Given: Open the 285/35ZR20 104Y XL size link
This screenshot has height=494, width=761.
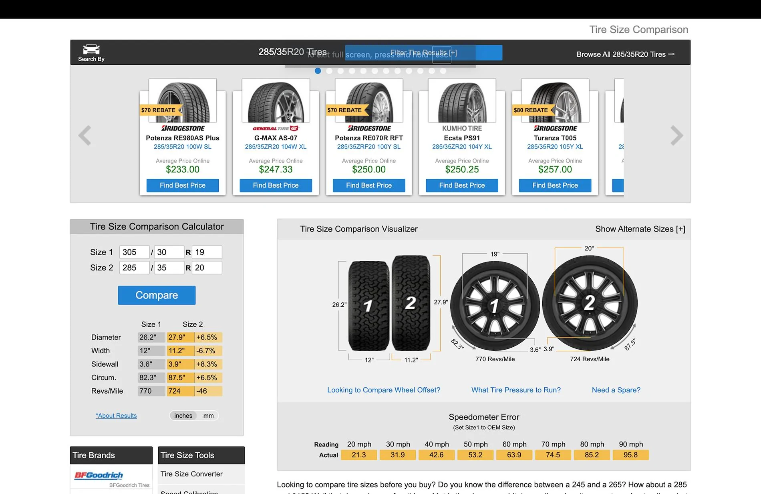Looking at the screenshot, I should tap(462, 147).
